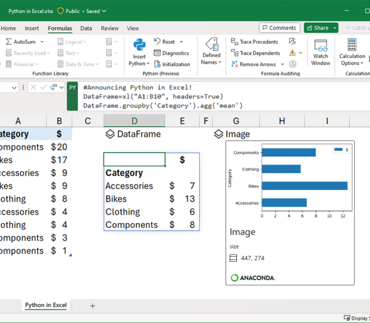Open Python Diagnostics pane
This screenshot has width=370, height=323.
pyautogui.click(x=171, y=53)
